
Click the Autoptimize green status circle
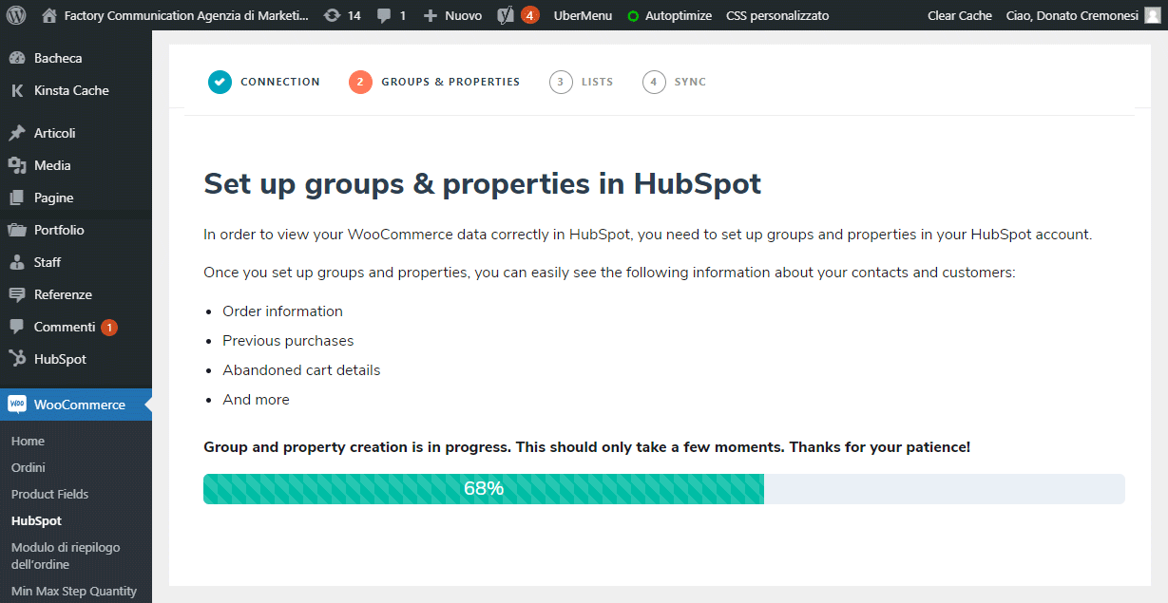634,16
